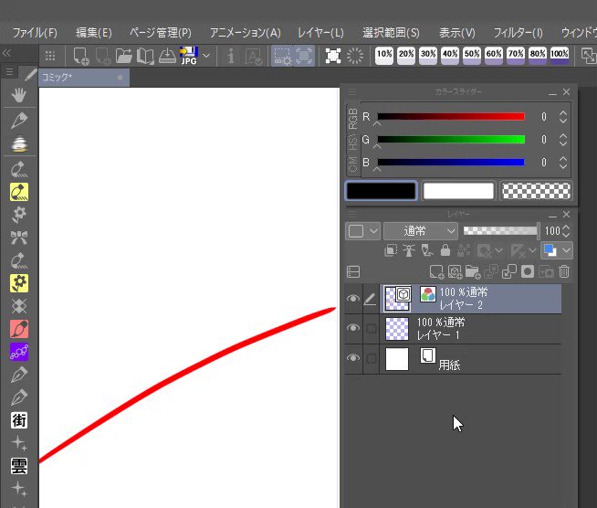
Task: Expand the mask enable dropdown arrow
Action: [498, 250]
